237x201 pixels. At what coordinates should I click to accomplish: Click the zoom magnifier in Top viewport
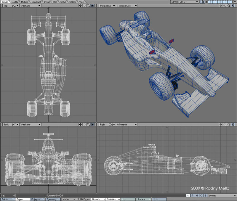(88, 6)
